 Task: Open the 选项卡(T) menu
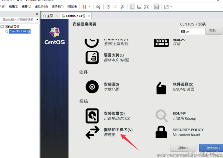[58, 6]
